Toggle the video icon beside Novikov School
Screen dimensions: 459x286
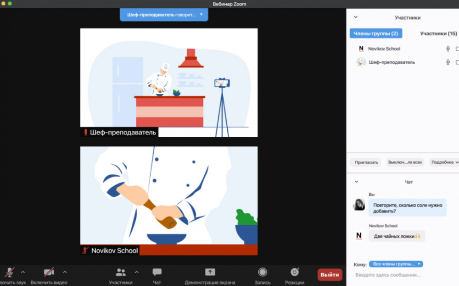click(457, 49)
